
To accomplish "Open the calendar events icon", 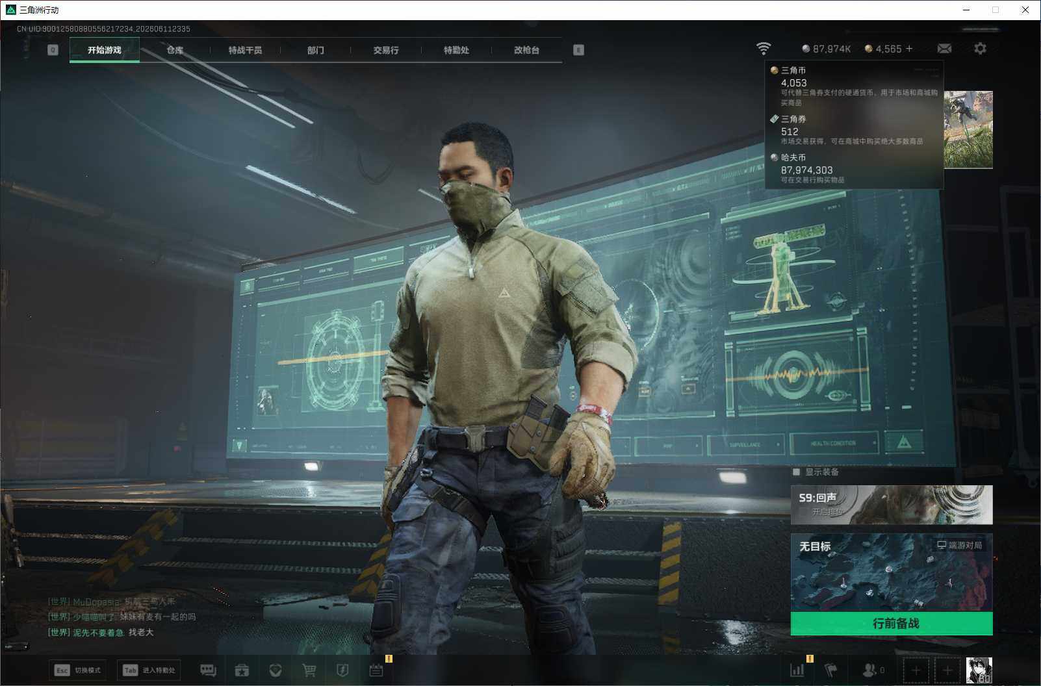I will [376, 670].
